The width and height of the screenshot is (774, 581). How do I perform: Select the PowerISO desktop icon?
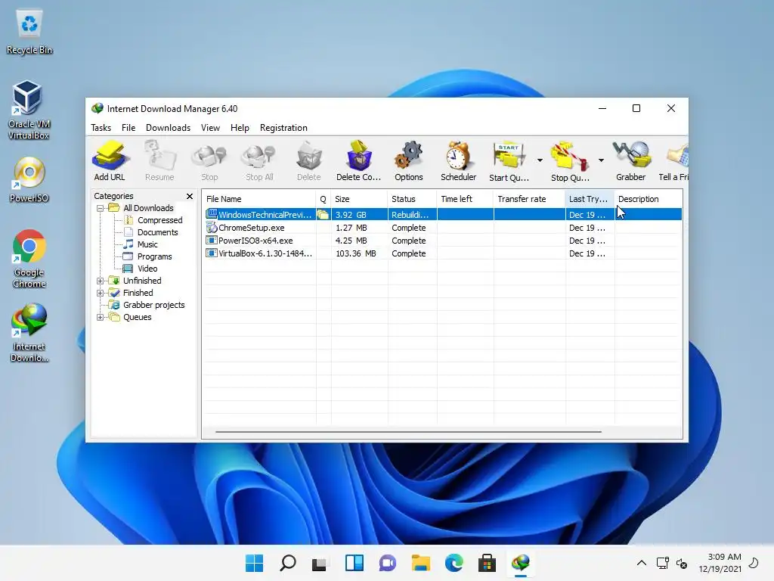tap(29, 179)
